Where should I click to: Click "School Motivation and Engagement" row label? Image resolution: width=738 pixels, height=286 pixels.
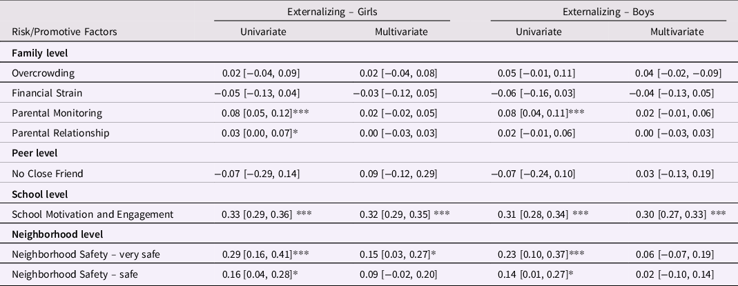[93, 214]
